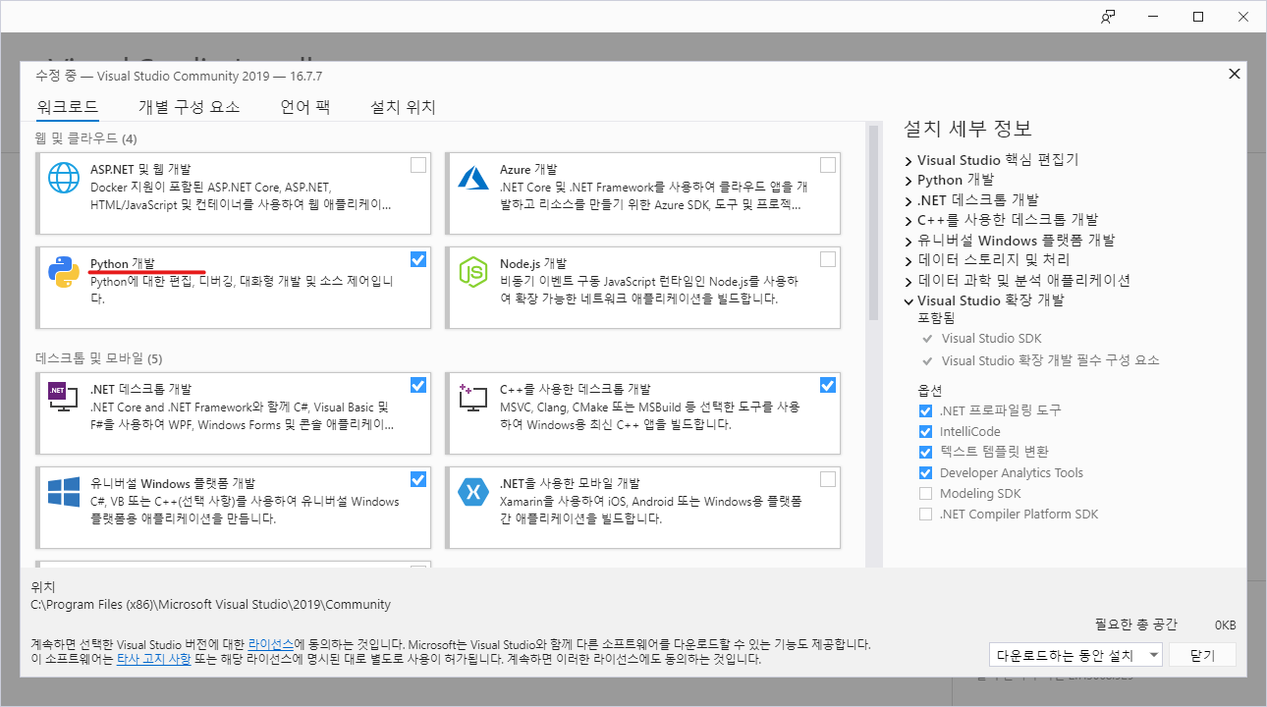Open the 다운로드하는 동안 설치 dropdown

pos(1076,655)
